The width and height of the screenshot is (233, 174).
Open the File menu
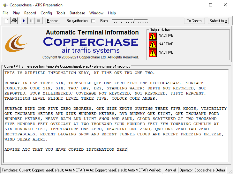5,13
